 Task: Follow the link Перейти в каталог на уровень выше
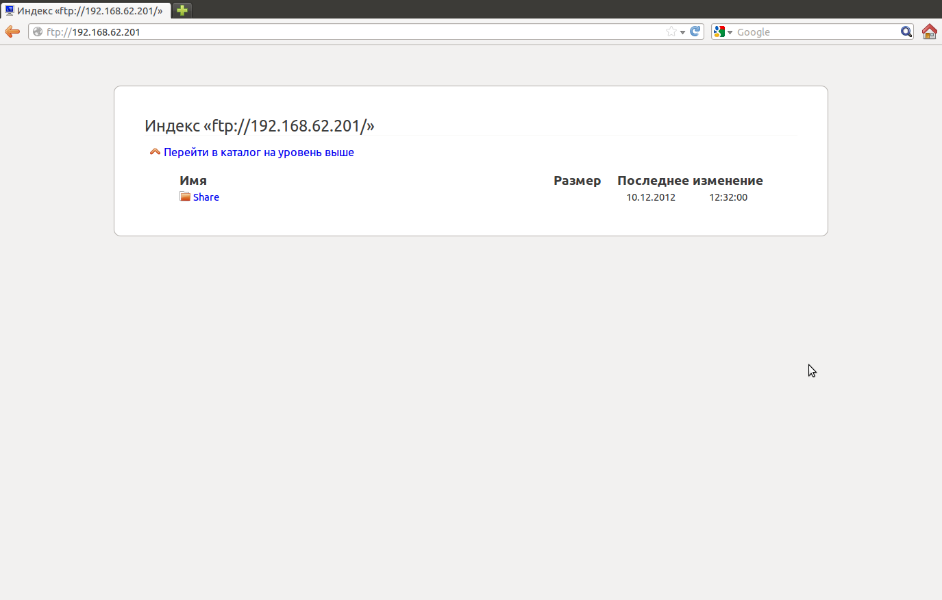259,152
